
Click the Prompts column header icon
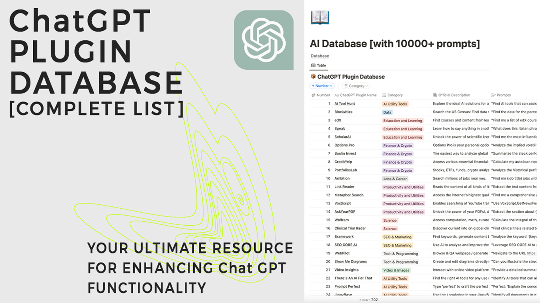493,95
